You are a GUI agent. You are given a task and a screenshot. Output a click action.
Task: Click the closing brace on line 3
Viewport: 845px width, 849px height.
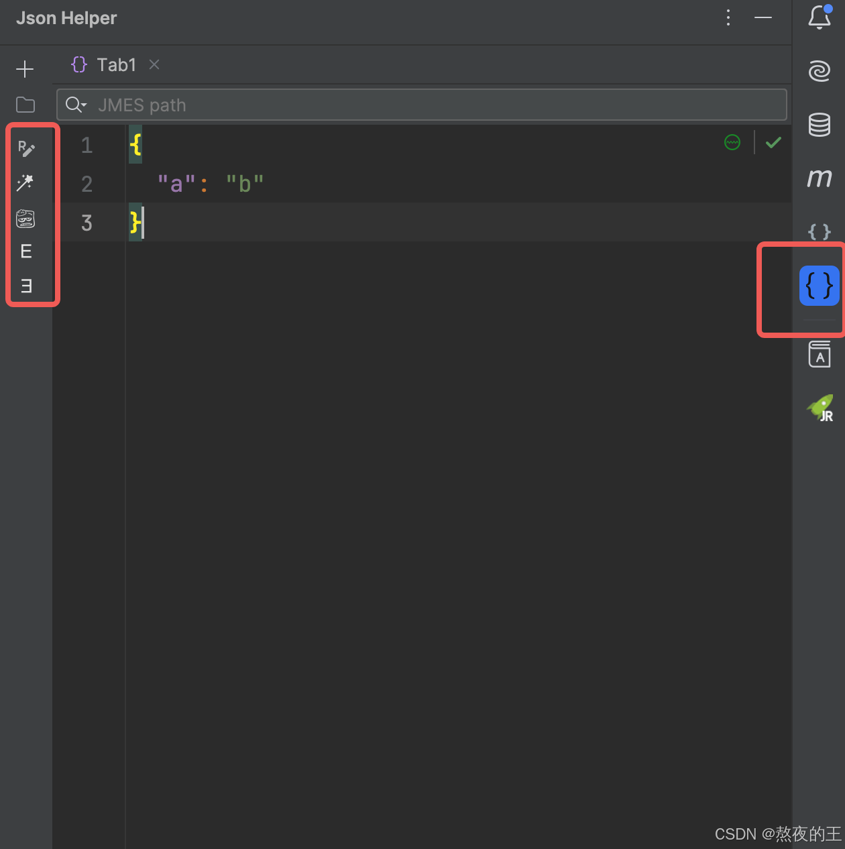click(135, 222)
